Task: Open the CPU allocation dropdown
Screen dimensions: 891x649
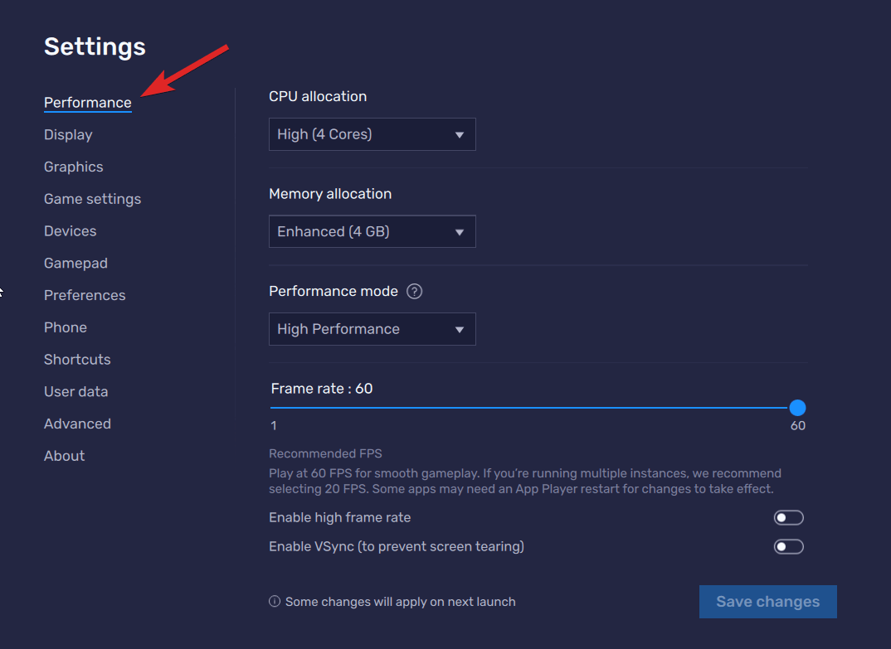Action: point(372,134)
